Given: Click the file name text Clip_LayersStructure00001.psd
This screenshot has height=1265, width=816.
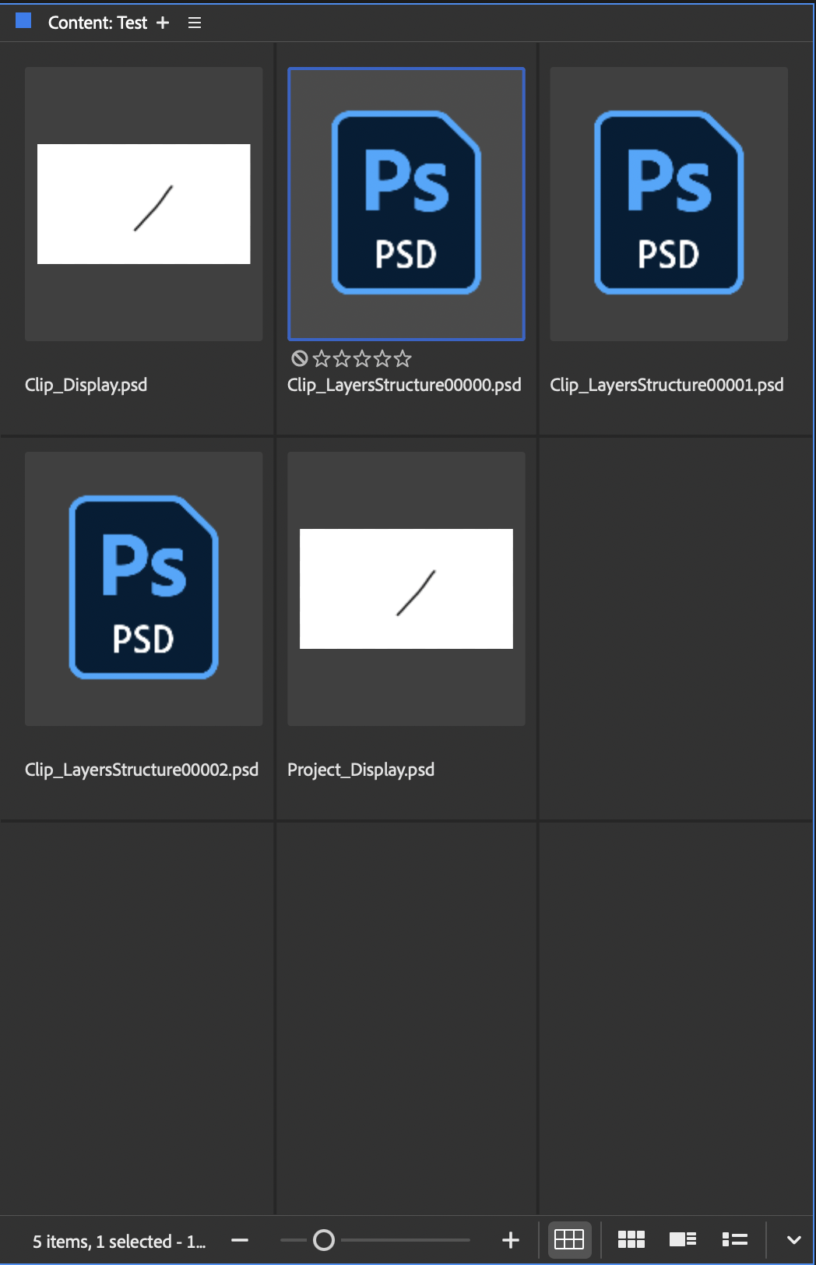Looking at the screenshot, I should pyautogui.click(x=667, y=385).
